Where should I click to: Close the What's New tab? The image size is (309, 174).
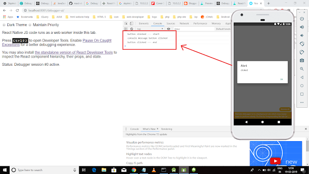tap(157, 129)
